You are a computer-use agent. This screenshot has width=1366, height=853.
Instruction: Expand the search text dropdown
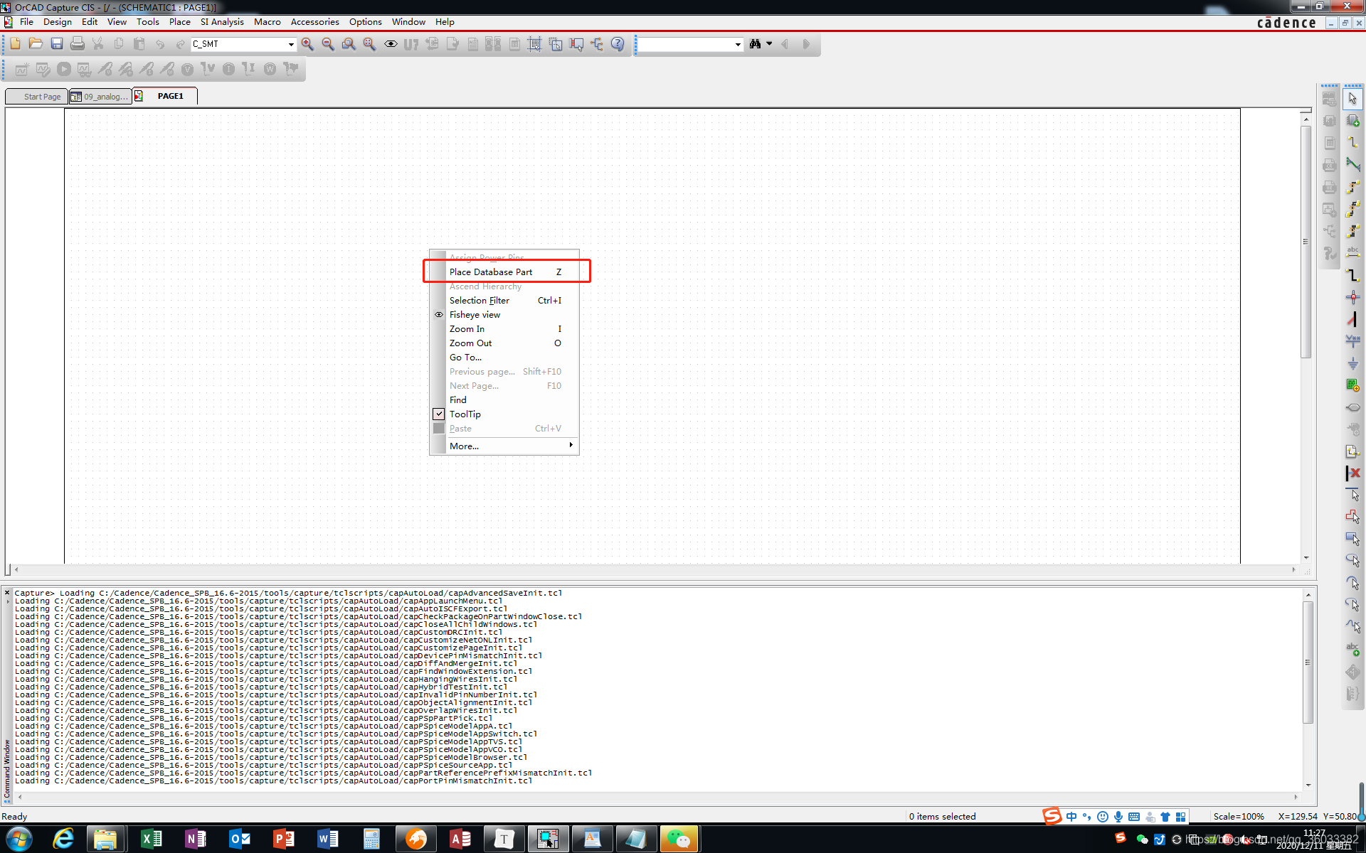[737, 44]
